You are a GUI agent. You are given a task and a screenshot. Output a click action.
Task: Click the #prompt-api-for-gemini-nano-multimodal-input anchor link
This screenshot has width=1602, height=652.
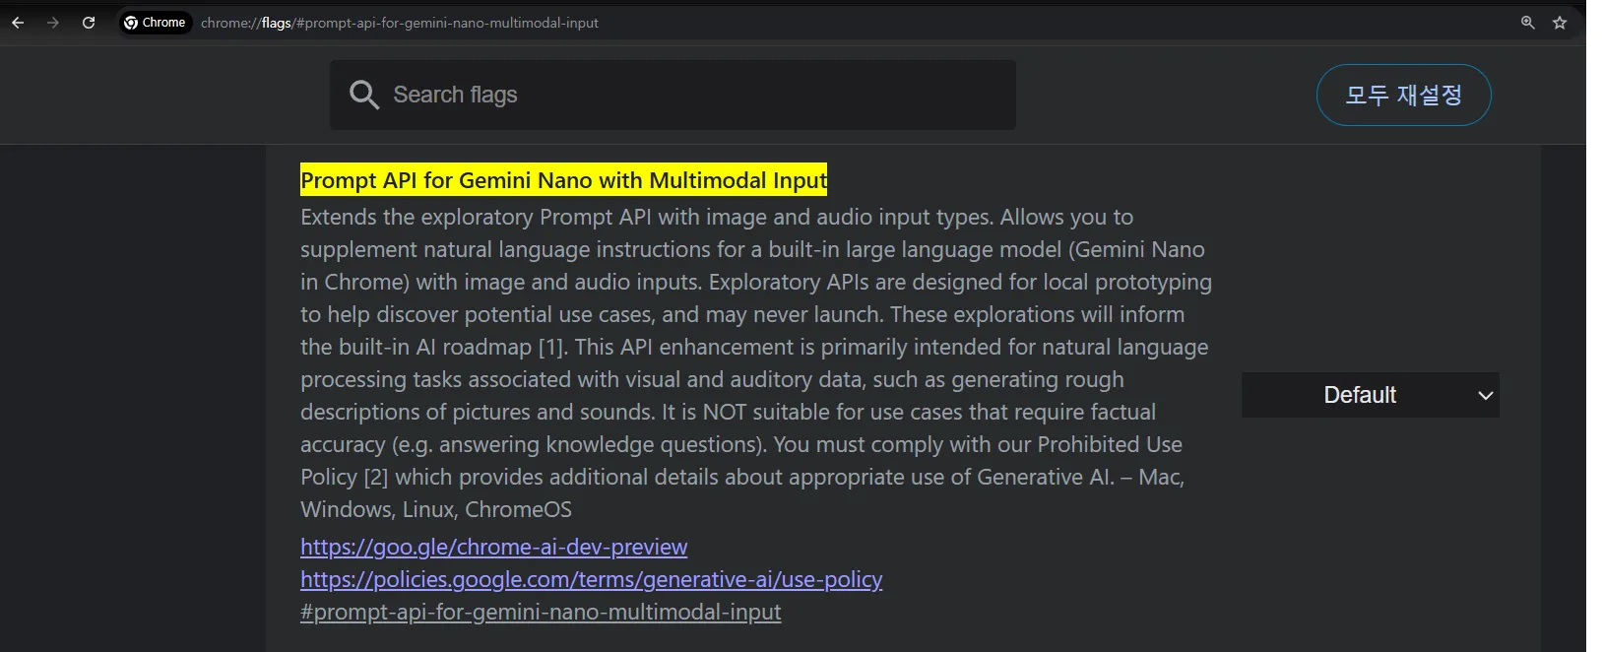point(541,612)
